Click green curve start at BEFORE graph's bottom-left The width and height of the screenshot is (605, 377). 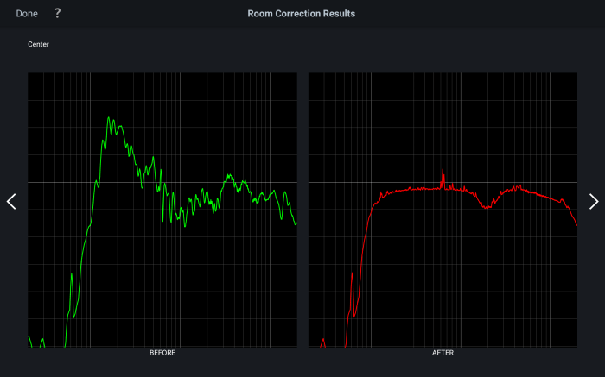pyautogui.click(x=30, y=338)
